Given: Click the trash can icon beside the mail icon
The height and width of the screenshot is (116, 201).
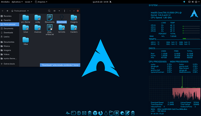Looking at the screenshot, I should (90, 113).
